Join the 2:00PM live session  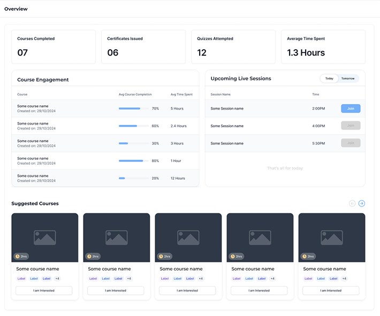351,109
